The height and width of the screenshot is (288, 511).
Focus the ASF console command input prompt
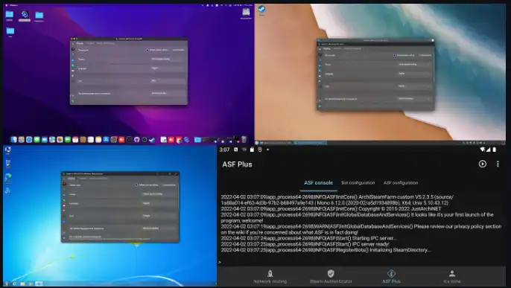coord(362,262)
